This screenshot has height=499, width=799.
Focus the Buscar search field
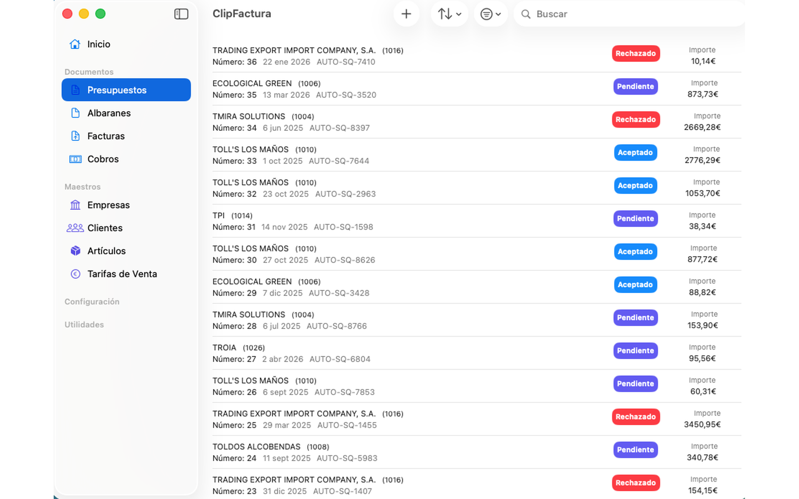(629, 14)
